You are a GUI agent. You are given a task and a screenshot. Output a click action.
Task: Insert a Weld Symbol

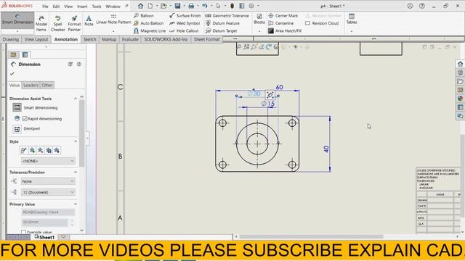(185, 23)
